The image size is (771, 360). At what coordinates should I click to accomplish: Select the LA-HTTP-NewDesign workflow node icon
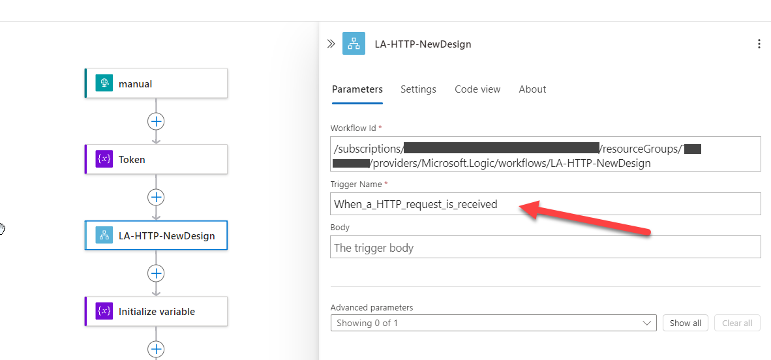tap(104, 235)
